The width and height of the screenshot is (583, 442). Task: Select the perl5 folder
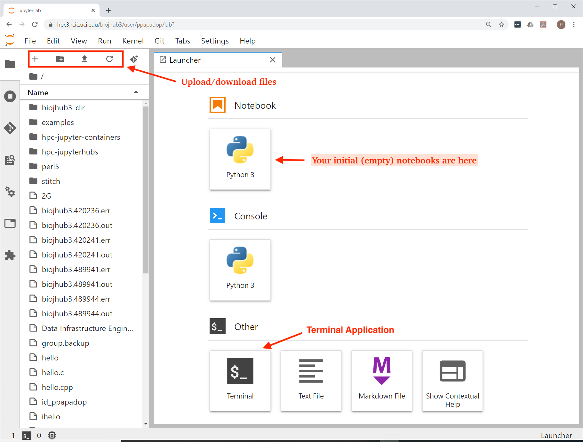point(81,166)
